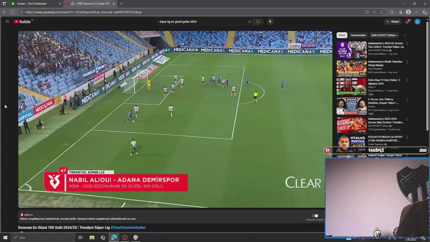
Task: Open the Oluştur create button
Action: [393, 22]
